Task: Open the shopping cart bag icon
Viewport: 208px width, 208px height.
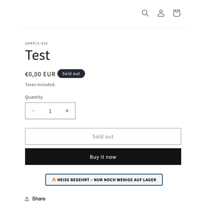Action: (176, 13)
